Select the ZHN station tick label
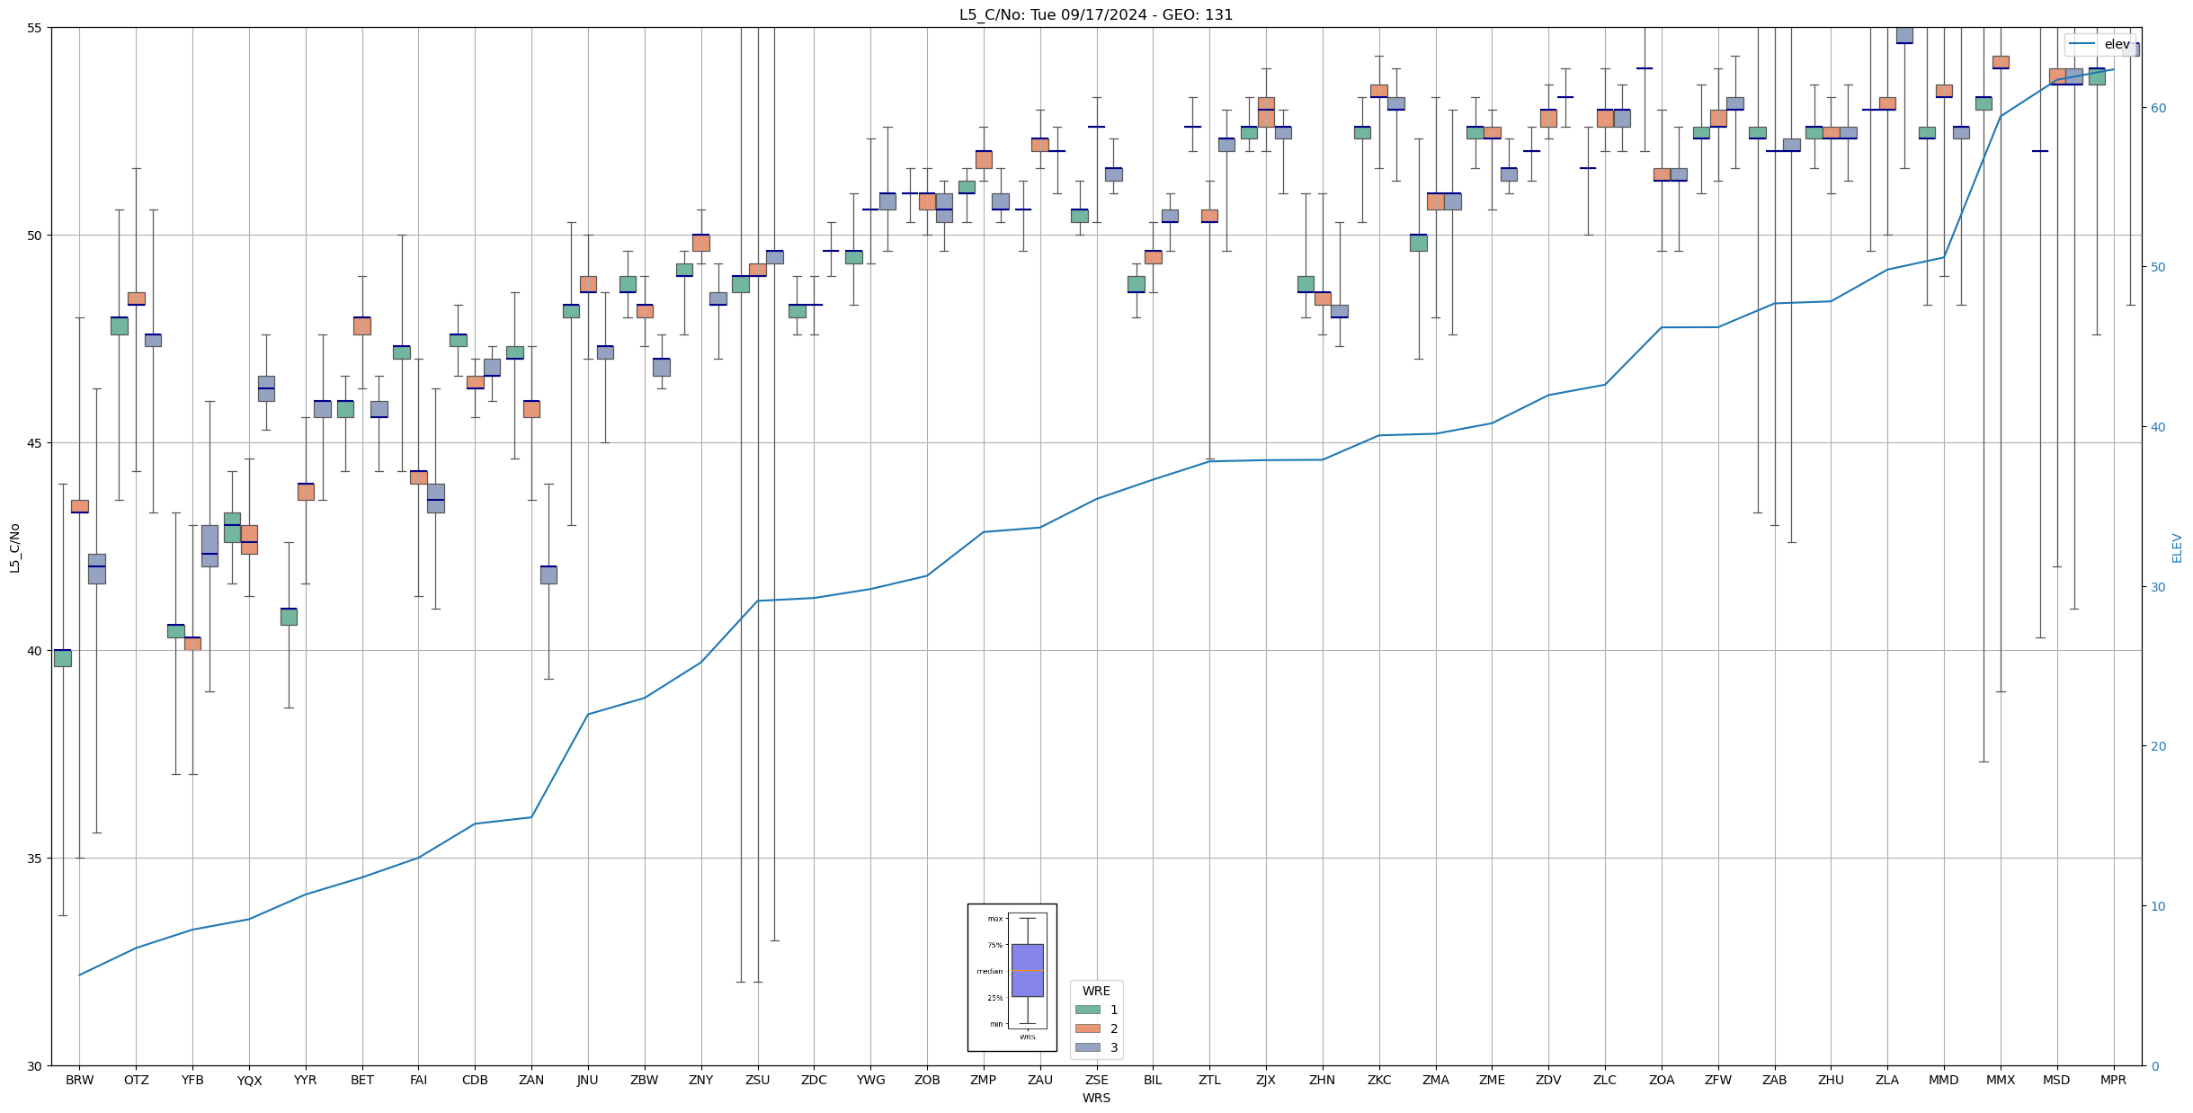 tap(1323, 1080)
